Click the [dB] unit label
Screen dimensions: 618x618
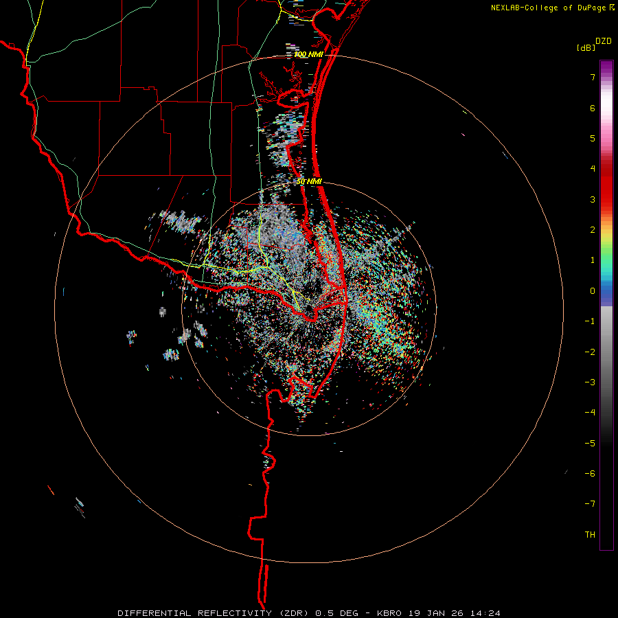tap(586, 47)
